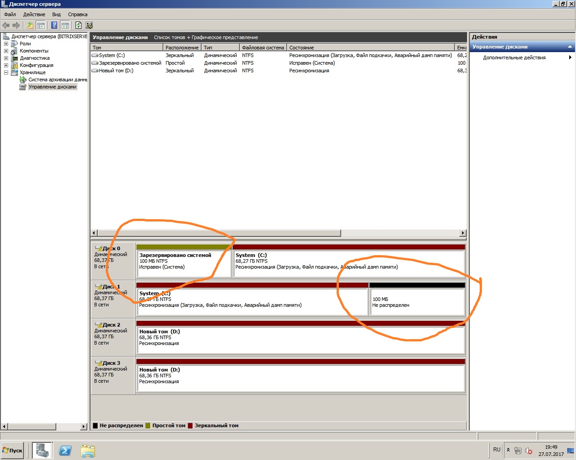The width and height of the screenshot is (576, 460).
Task: Expand the Конфигурация tree node
Action: click(x=6, y=65)
